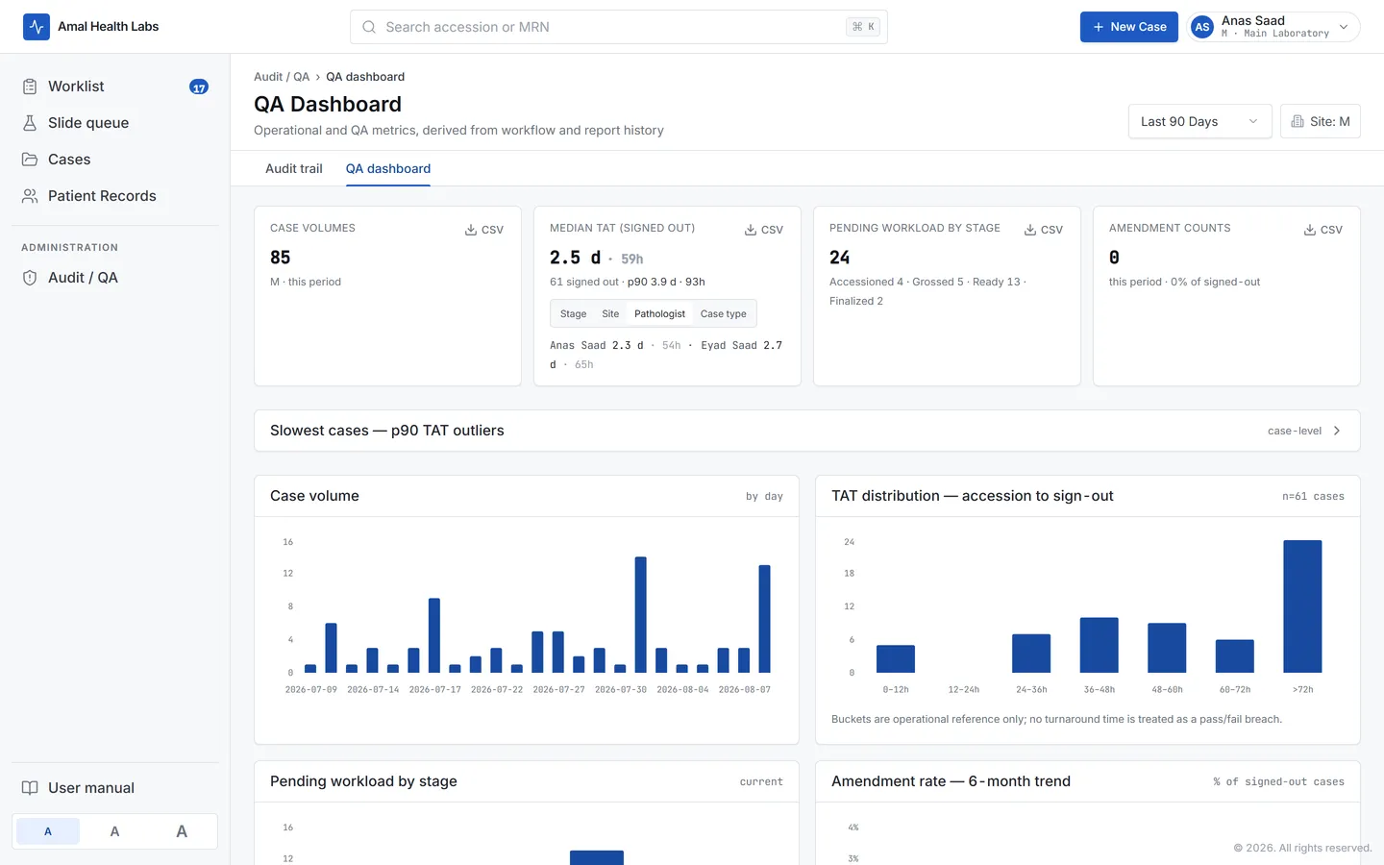Image resolution: width=1384 pixels, height=865 pixels.
Task: Click the New Case button
Action: point(1128,27)
